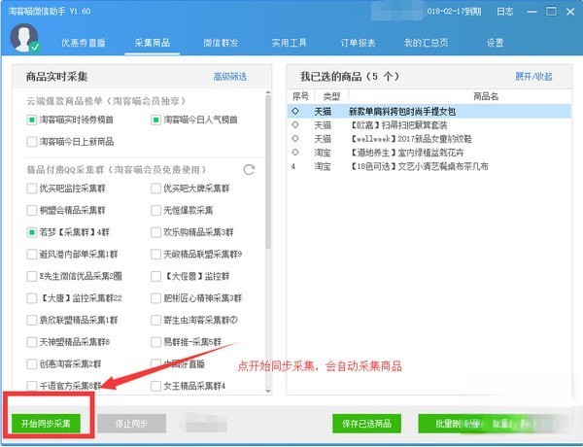Check 女王精品采集群4
This screenshot has height=447, width=583.
point(155,386)
